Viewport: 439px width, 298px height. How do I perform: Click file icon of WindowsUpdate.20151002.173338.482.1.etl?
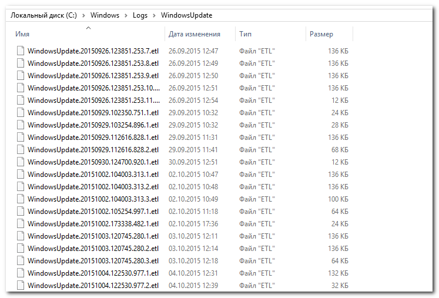21,223
